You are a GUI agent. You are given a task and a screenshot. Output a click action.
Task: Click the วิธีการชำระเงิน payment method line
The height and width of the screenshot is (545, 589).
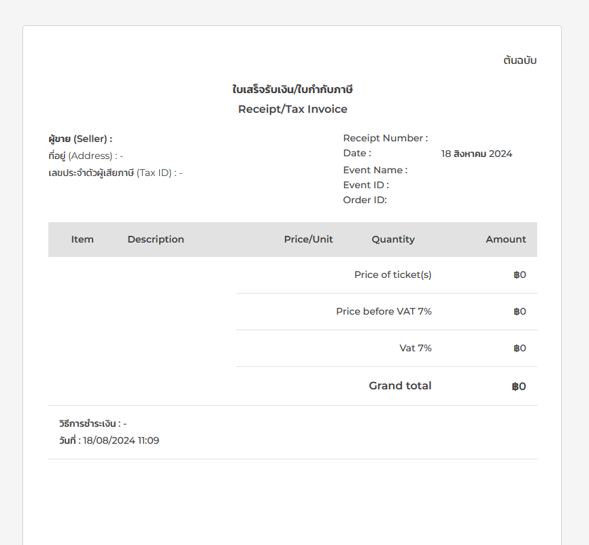[x=92, y=423]
